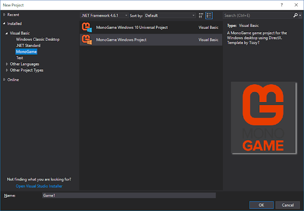
Task: Select .NET Standard category
Action: 28,46
